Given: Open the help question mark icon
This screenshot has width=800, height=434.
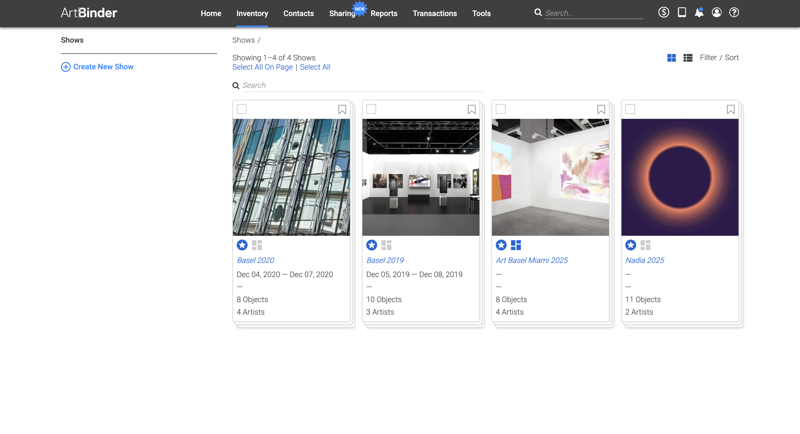Looking at the screenshot, I should pos(734,13).
